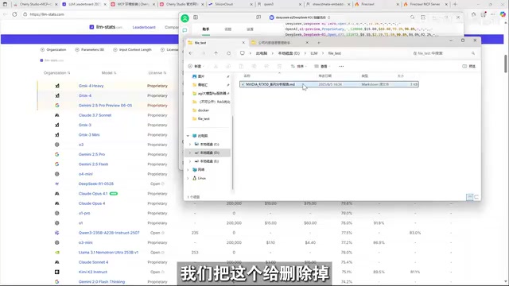Open the Assistants tab in Cherry Studio
The height and width of the screenshot is (286, 509).
coord(206,29)
